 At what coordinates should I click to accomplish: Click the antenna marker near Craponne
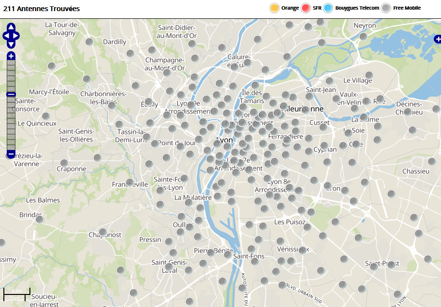tap(64, 163)
